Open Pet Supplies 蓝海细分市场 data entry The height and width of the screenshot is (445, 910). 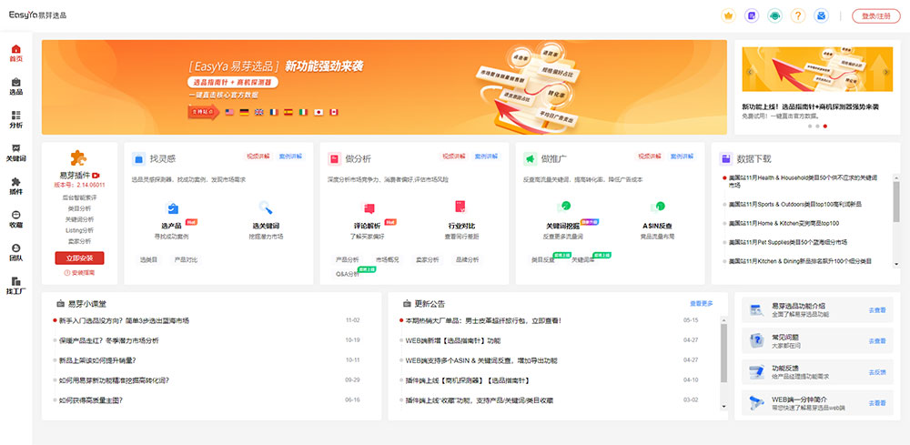pyautogui.click(x=788, y=242)
